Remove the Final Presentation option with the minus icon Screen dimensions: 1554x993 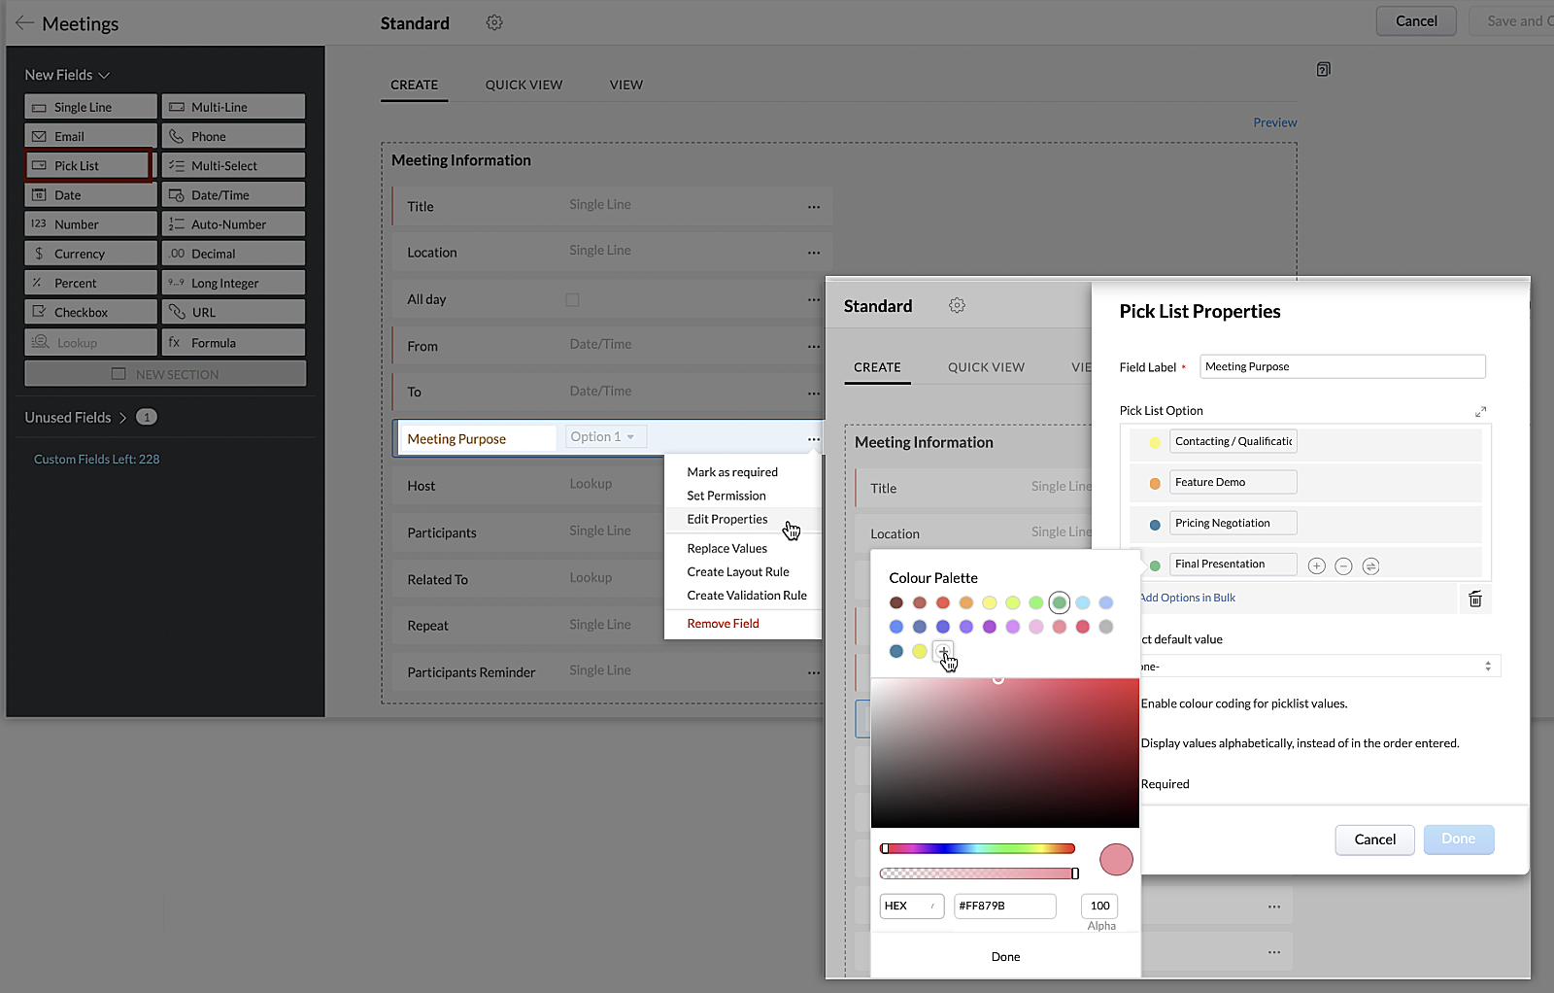(1343, 565)
